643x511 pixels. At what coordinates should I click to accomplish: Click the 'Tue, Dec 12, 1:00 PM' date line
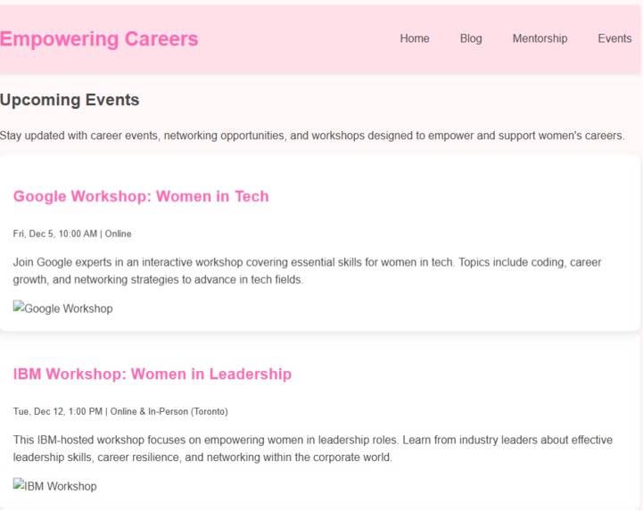point(120,411)
